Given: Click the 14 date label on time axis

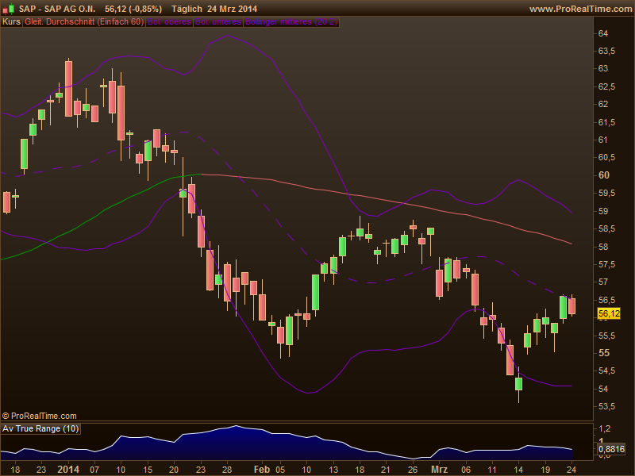Looking at the screenshot, I should tap(518, 470).
